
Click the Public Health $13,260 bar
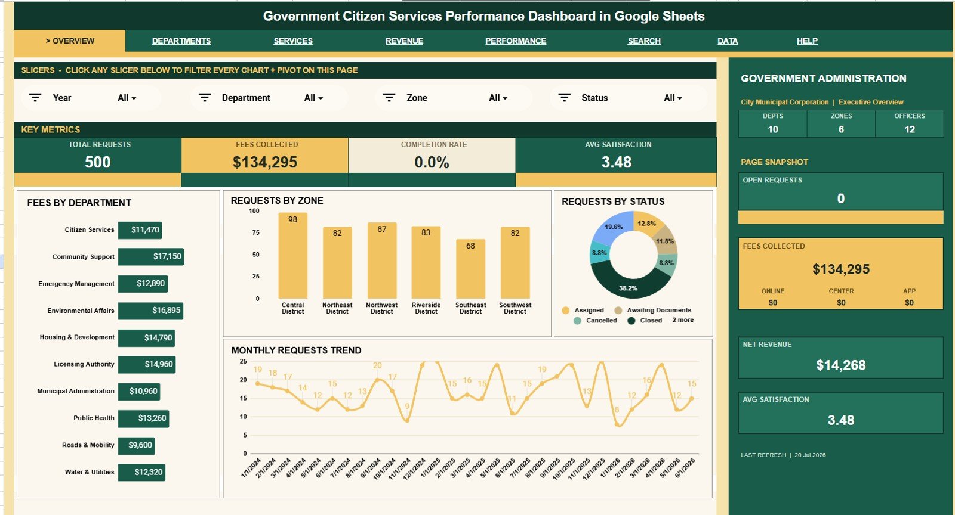click(x=143, y=418)
